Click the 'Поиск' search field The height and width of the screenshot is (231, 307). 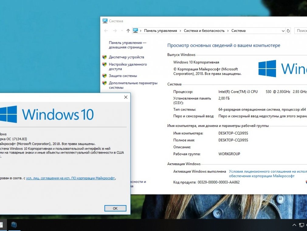(301, 31)
